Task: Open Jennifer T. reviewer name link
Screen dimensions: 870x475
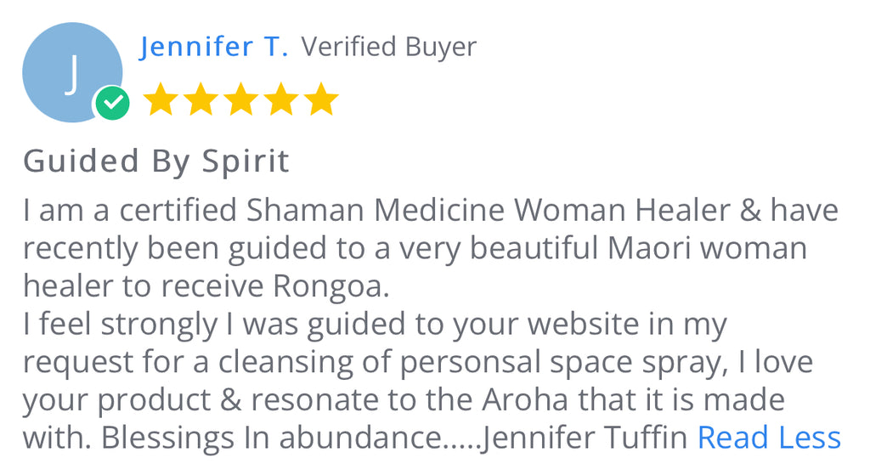Action: pos(213,47)
